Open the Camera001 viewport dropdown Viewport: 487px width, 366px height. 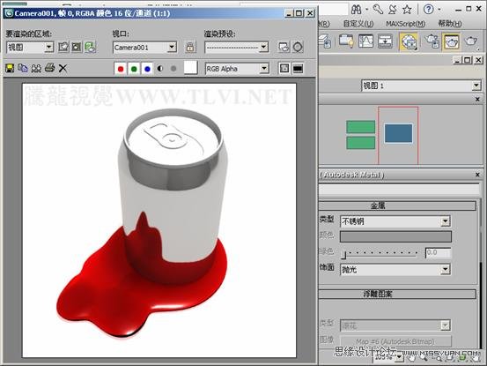pyautogui.click(x=145, y=48)
